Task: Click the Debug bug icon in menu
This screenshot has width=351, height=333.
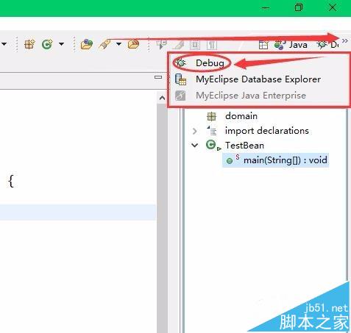Action: (x=181, y=63)
